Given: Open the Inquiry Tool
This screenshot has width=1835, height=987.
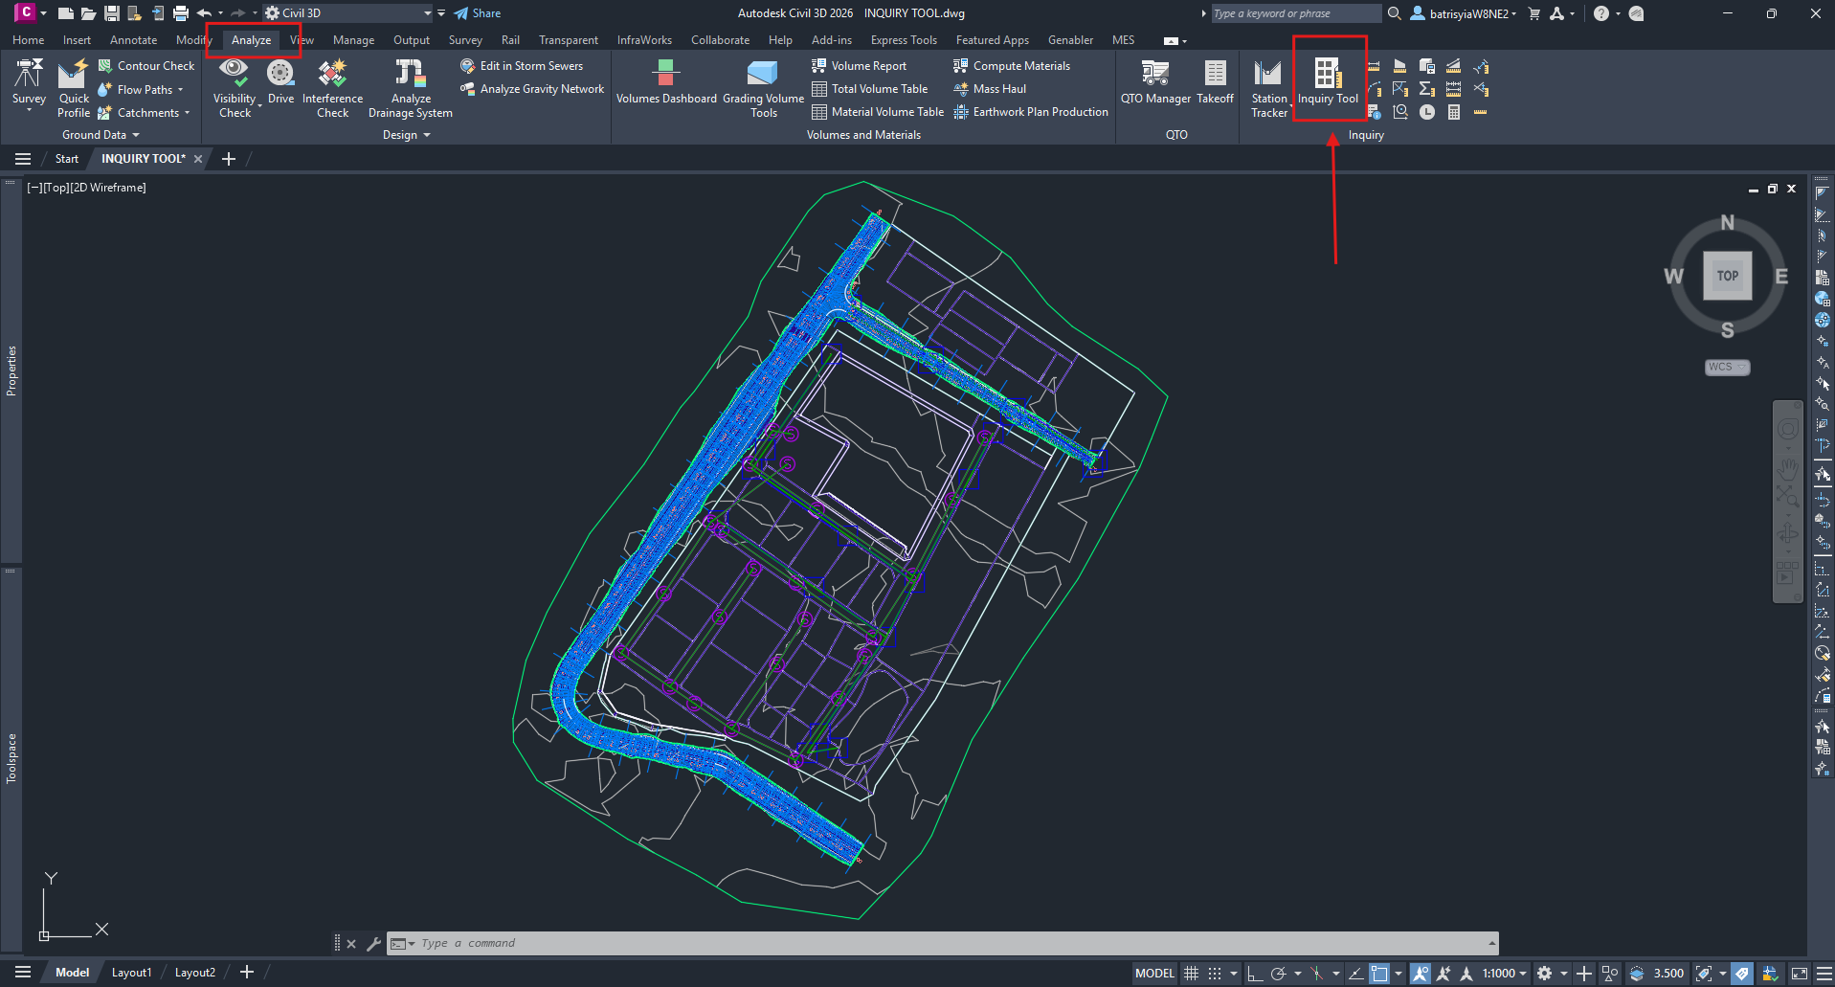Looking at the screenshot, I should 1327,80.
